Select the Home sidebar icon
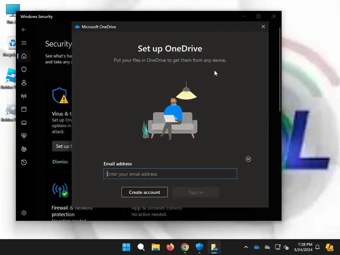The image size is (340, 255). (24, 56)
